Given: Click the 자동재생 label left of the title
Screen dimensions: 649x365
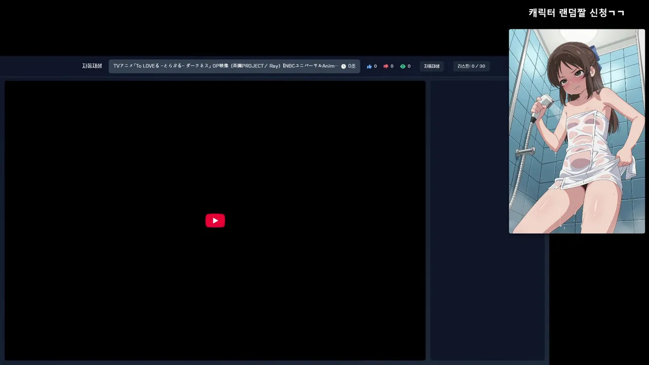Looking at the screenshot, I should (92, 66).
